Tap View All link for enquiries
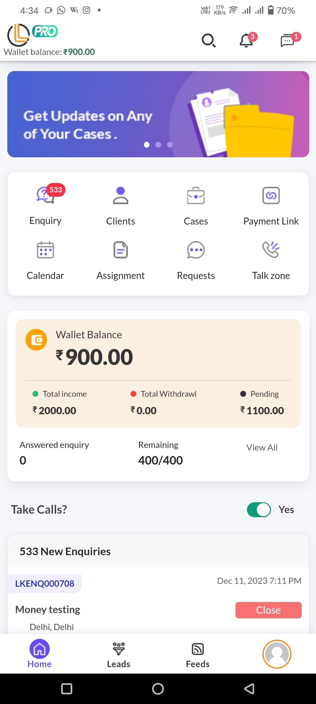The height and width of the screenshot is (704, 316). pyautogui.click(x=262, y=448)
